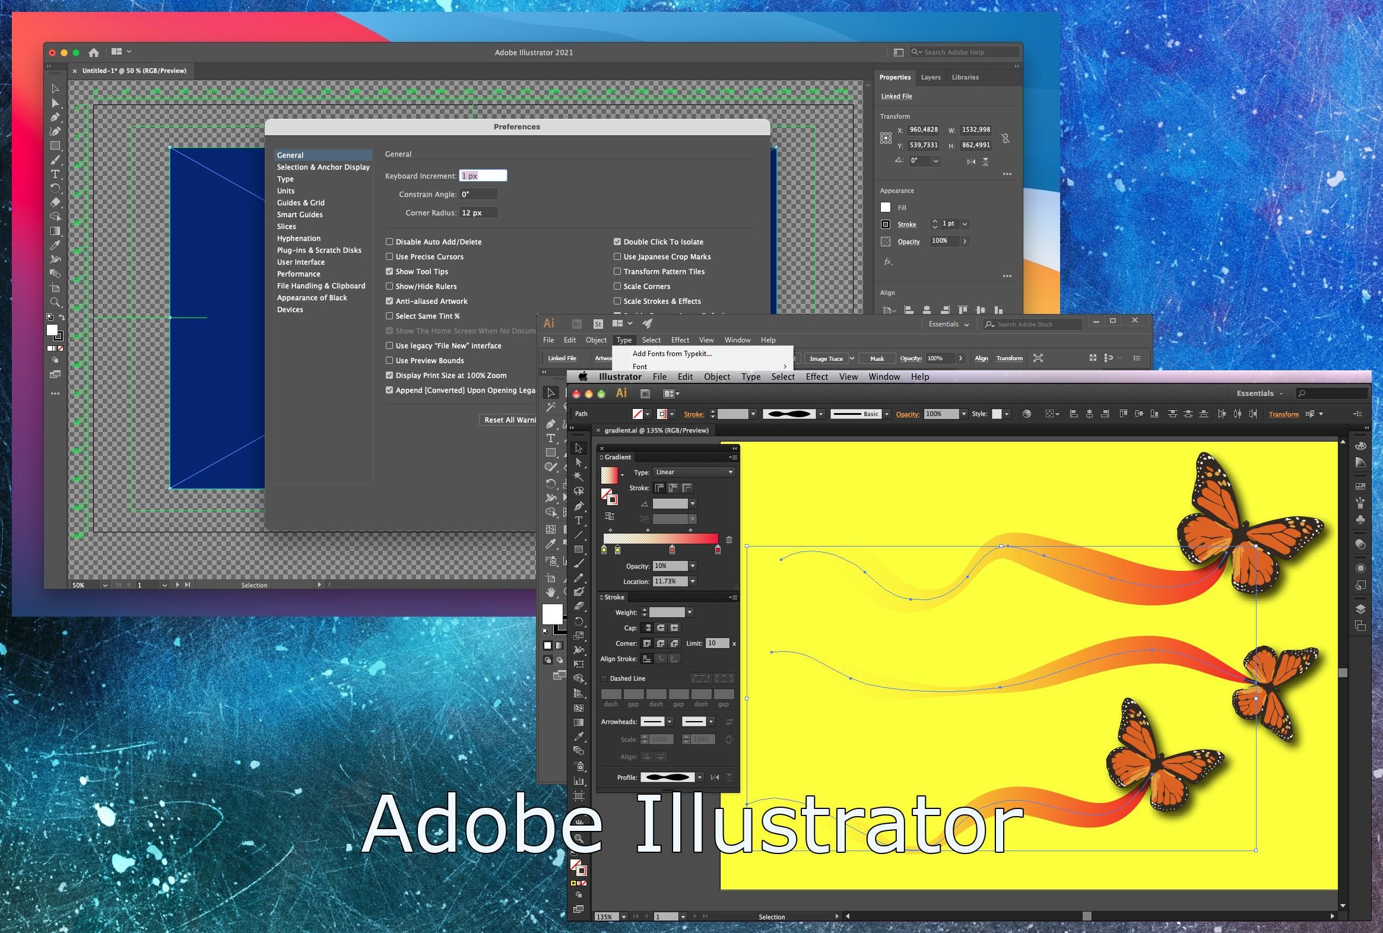The height and width of the screenshot is (933, 1383).
Task: Open Edit Toolbar three-dots in Illustrator 2021
Action: [x=55, y=393]
